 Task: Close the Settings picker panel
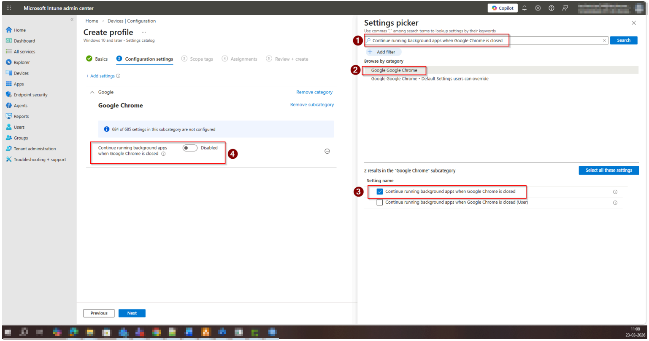click(x=633, y=23)
